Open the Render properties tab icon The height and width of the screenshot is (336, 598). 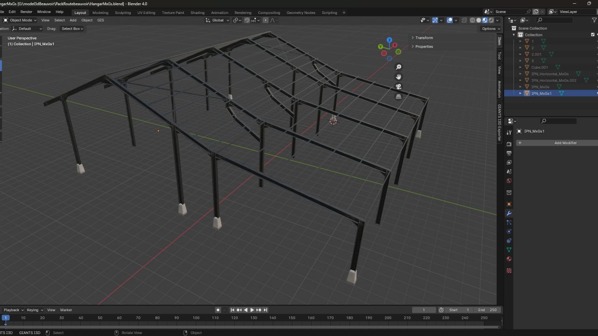509,144
